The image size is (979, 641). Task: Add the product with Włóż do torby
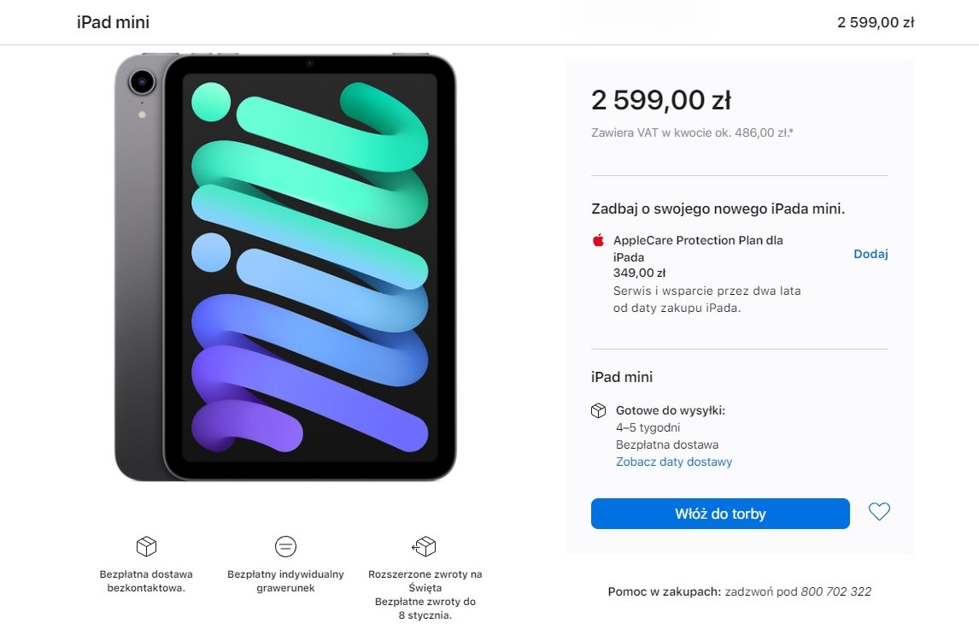point(720,514)
